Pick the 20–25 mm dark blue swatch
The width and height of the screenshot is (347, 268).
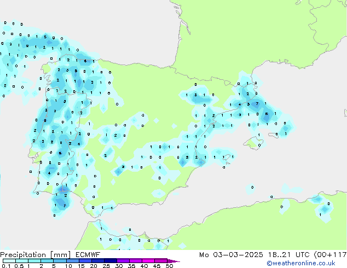click(x=98, y=261)
